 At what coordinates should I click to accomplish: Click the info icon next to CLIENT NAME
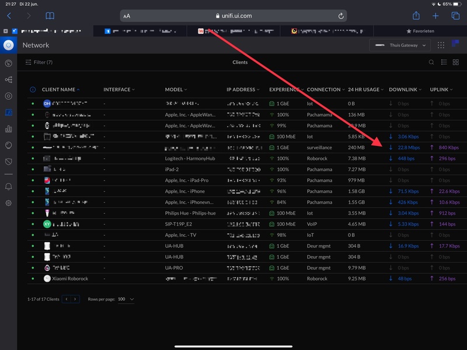[33, 90]
